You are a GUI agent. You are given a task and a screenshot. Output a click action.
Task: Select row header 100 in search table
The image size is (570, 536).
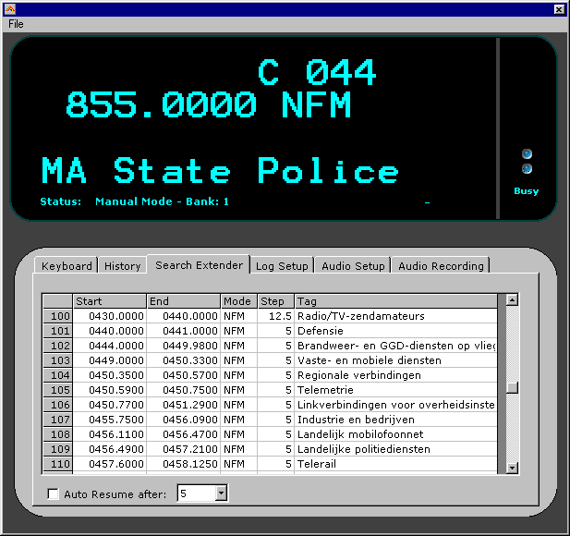click(58, 316)
